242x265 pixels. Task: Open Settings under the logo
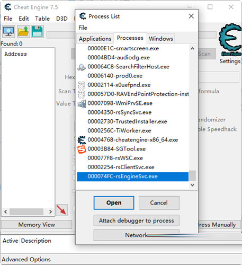(x=230, y=61)
